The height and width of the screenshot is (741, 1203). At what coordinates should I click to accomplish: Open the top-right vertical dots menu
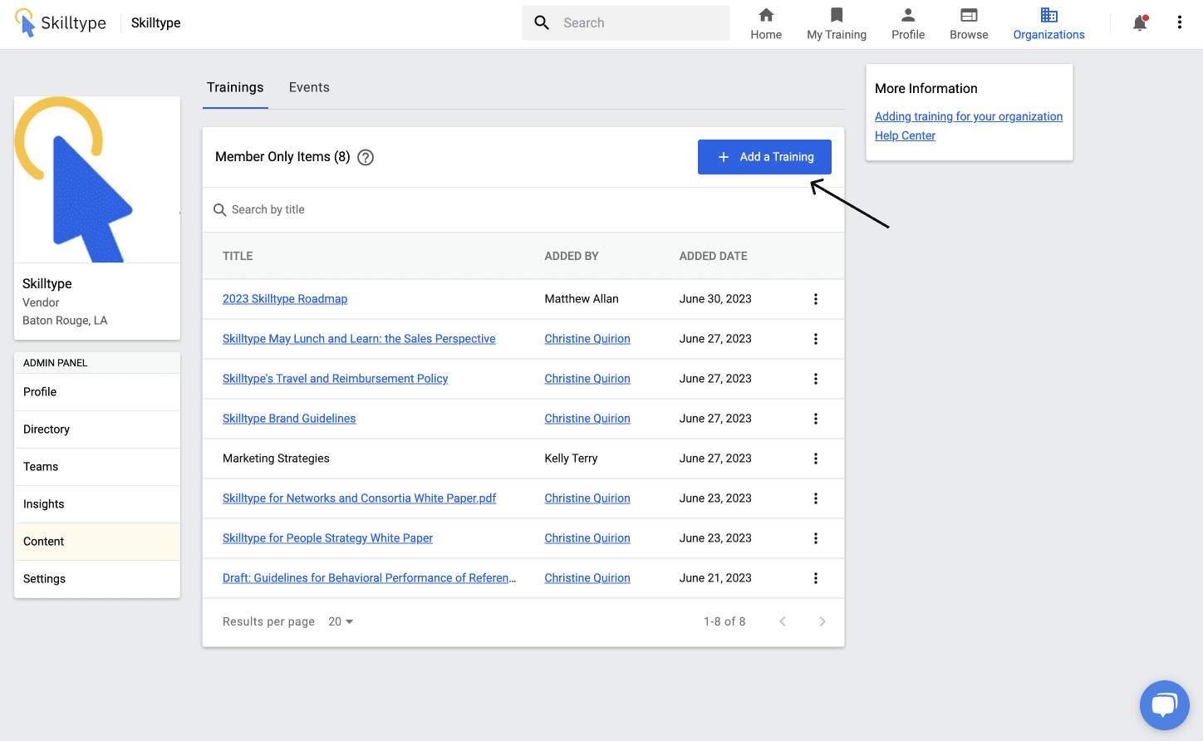coord(1180,22)
